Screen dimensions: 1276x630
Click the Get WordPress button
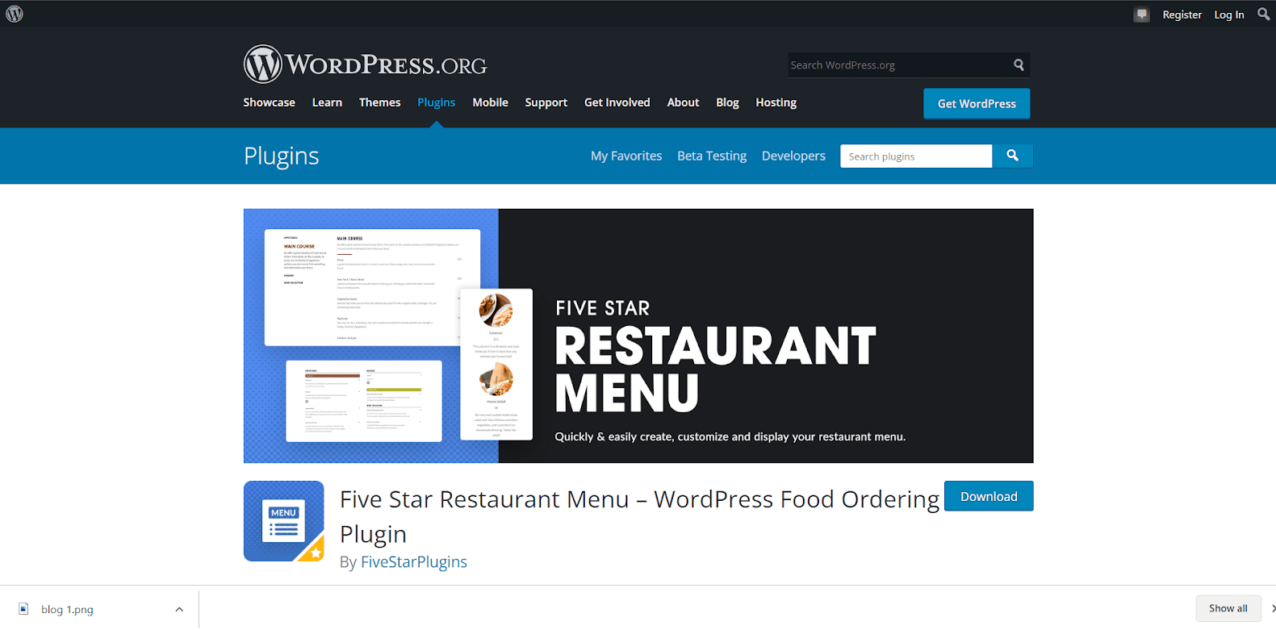point(977,103)
